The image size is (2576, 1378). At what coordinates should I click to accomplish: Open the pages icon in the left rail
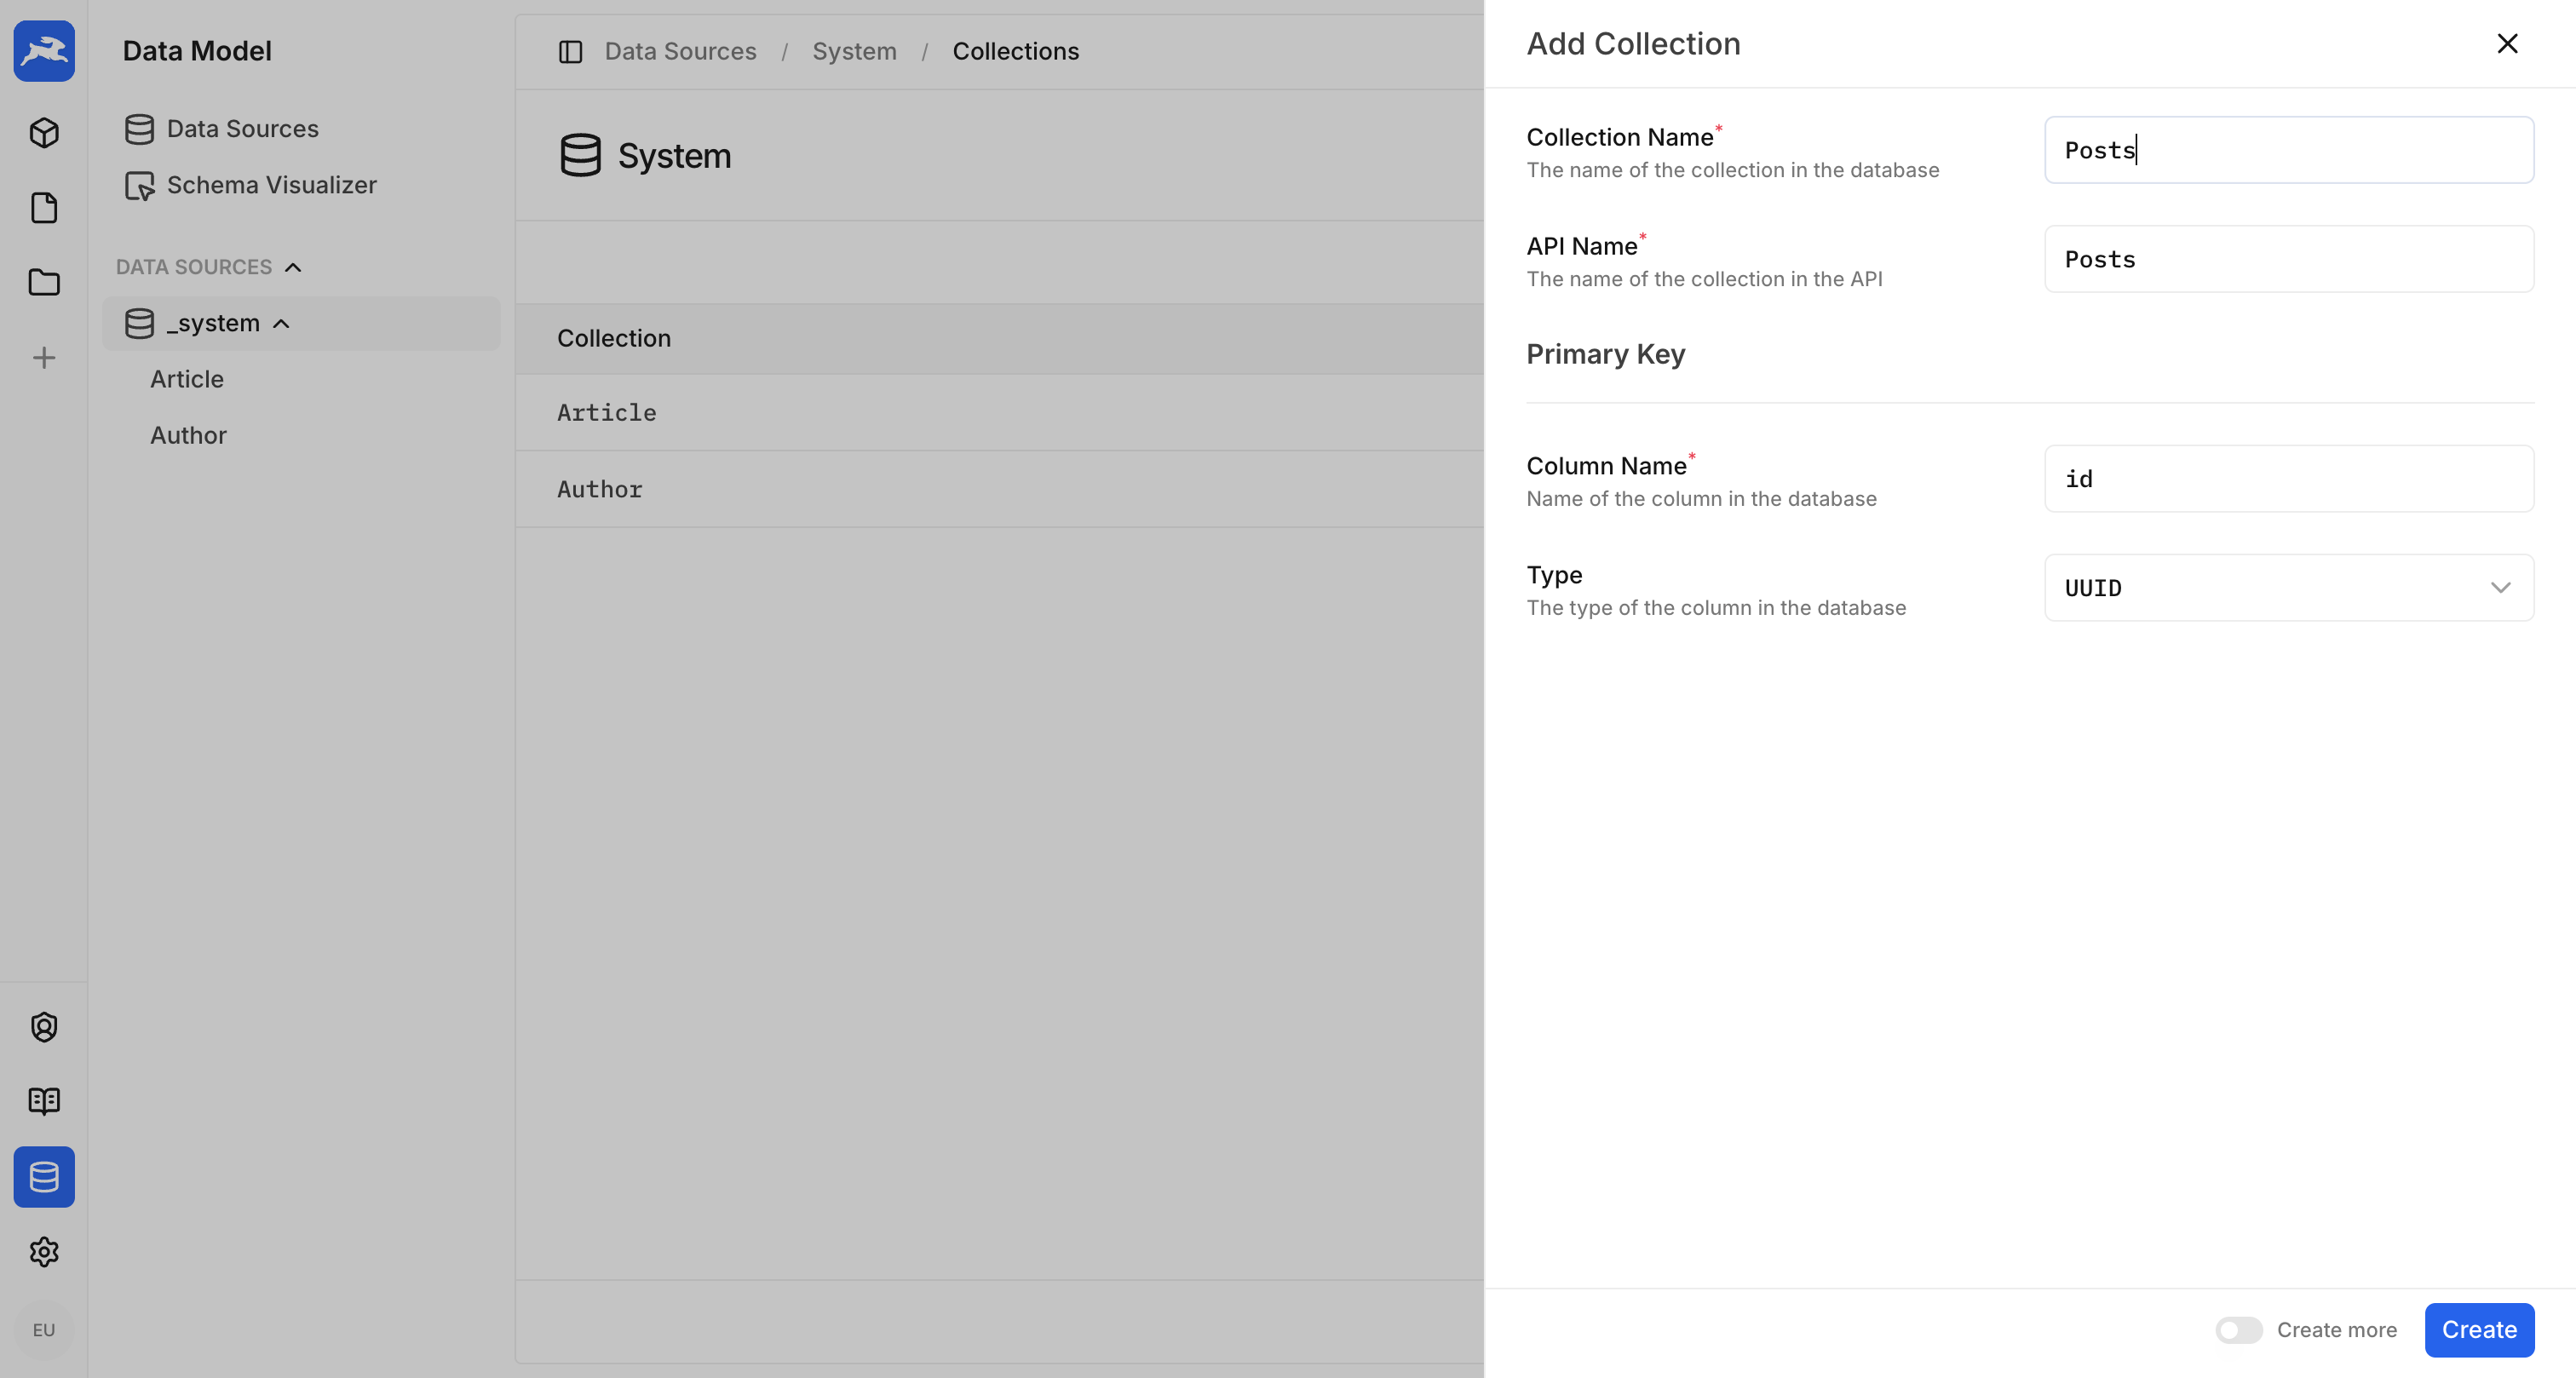(44, 208)
